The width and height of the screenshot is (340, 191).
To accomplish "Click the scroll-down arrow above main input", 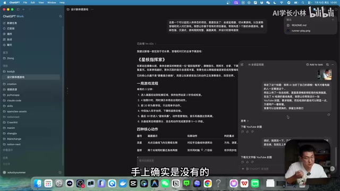I will 202,150.
